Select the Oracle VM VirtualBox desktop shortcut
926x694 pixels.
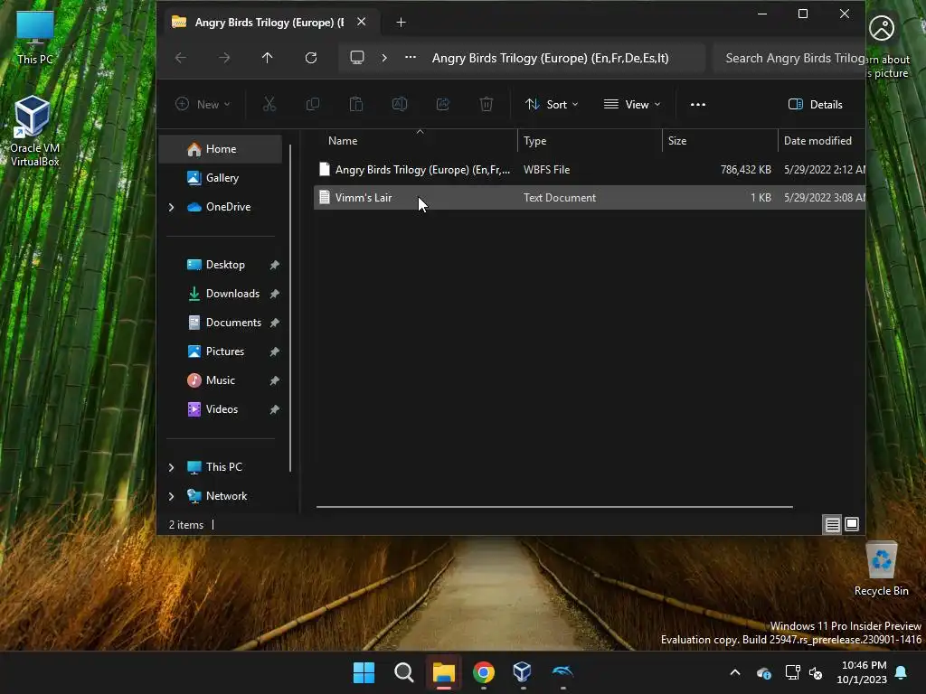[x=34, y=131]
